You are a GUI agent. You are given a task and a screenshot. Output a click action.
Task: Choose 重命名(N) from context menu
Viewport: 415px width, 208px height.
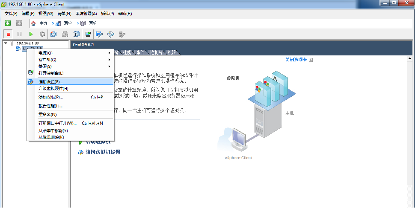(71, 115)
